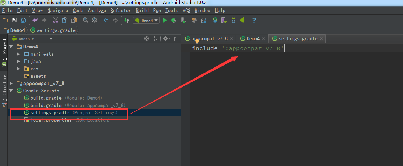Open the Tools menu
The height and width of the screenshot is (166, 403).
pyautogui.click(x=172, y=11)
